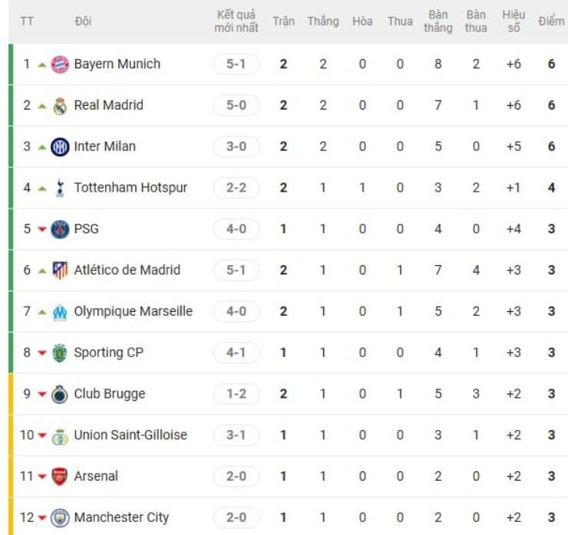Click the Atlético de Madrid crest

tap(60, 271)
